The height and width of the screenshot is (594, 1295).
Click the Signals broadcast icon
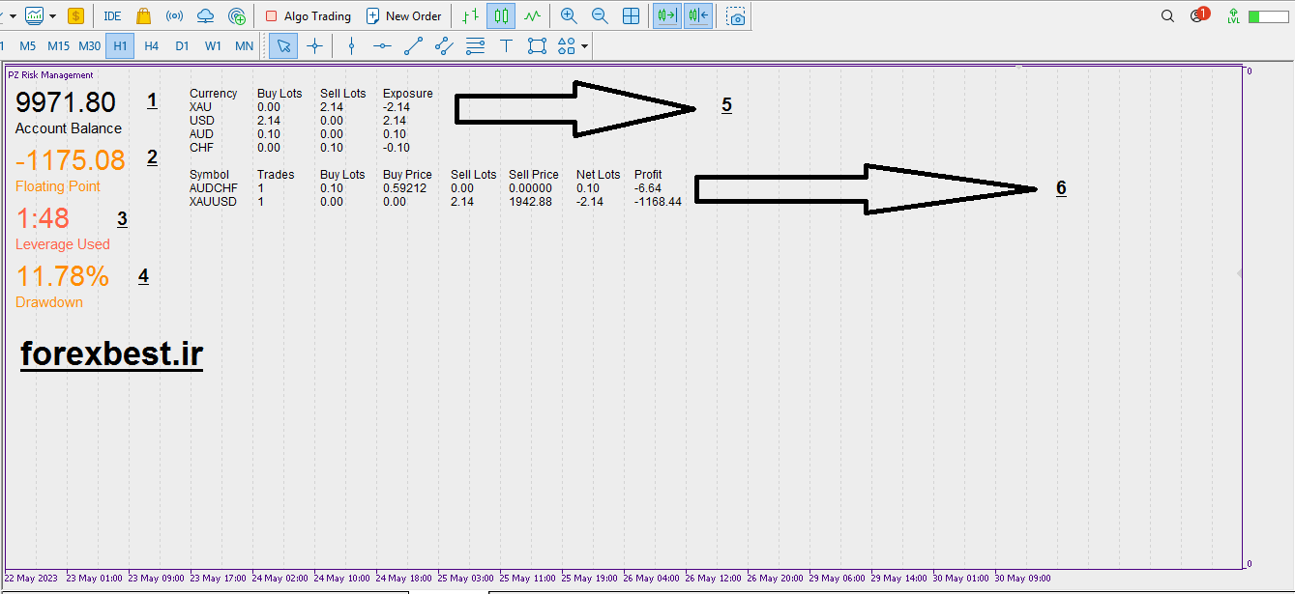[174, 16]
